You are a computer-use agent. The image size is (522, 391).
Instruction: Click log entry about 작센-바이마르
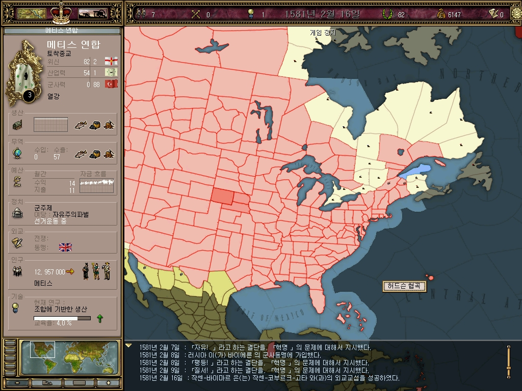(269, 378)
